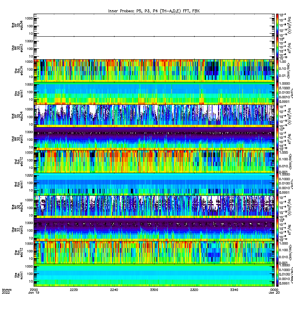The height and width of the screenshot is (312, 293).
Task: Click the thd fff 32 edc34 spectrogram panel
Action: pos(154,116)
